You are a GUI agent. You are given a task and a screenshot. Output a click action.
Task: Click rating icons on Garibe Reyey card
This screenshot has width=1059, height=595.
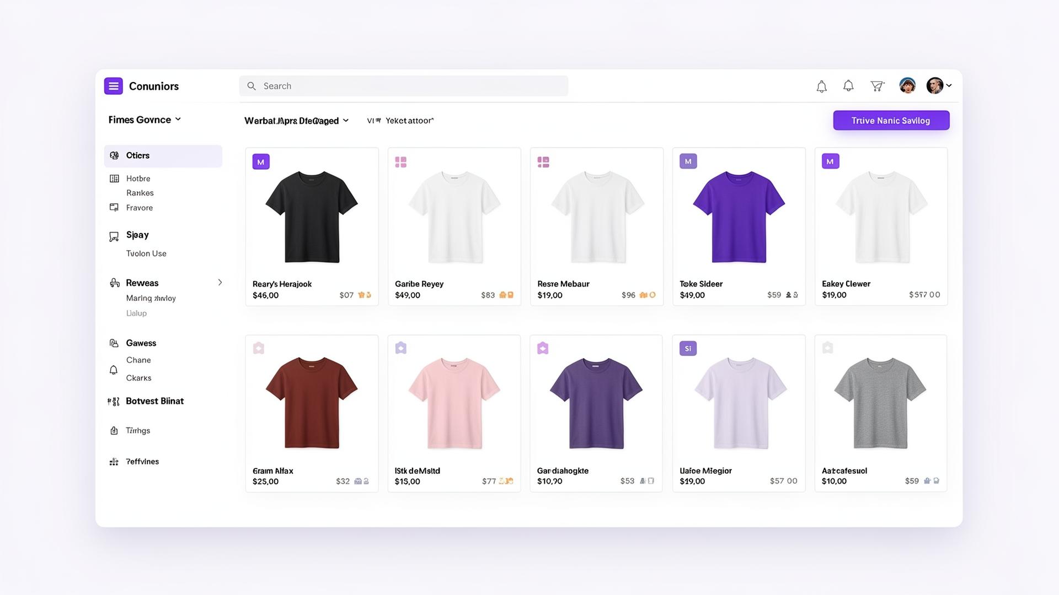[506, 295]
